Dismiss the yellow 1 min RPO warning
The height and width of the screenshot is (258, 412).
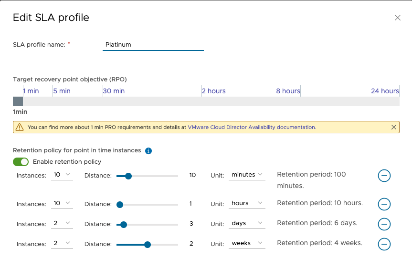click(393, 127)
